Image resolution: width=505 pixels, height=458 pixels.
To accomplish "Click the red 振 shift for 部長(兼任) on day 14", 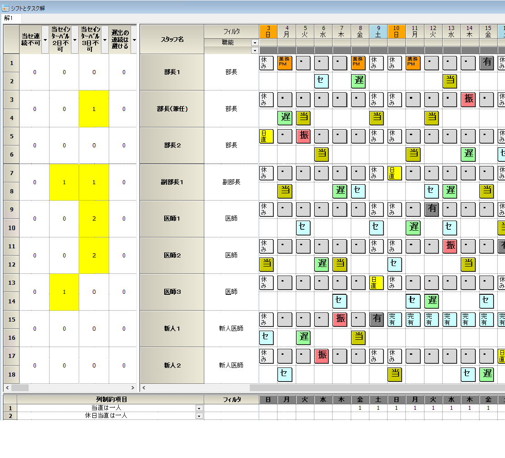I will pyautogui.click(x=469, y=99).
